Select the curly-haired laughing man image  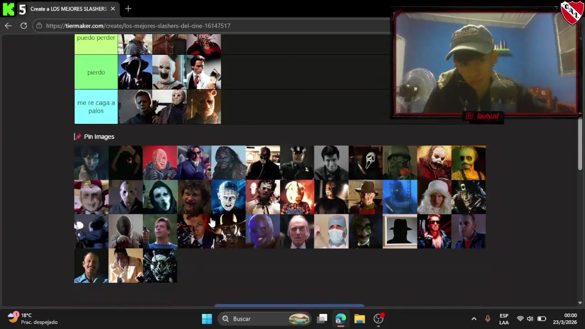tap(194, 197)
